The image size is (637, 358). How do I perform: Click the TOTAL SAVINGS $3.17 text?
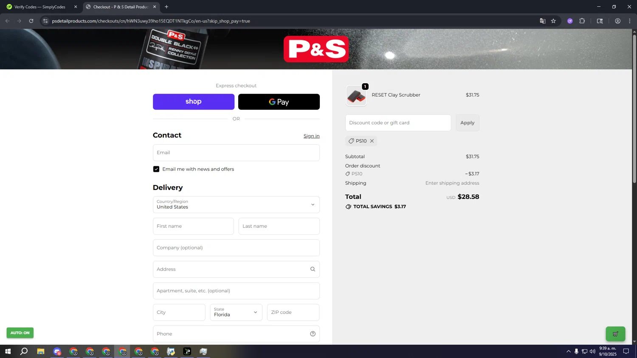(x=380, y=207)
